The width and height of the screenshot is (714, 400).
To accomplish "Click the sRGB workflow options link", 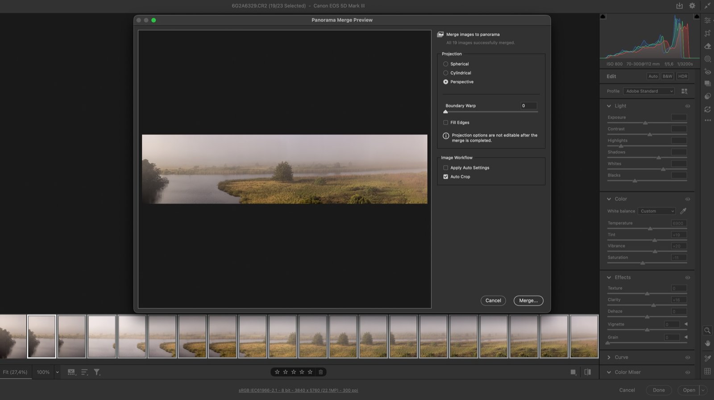I will click(x=298, y=390).
